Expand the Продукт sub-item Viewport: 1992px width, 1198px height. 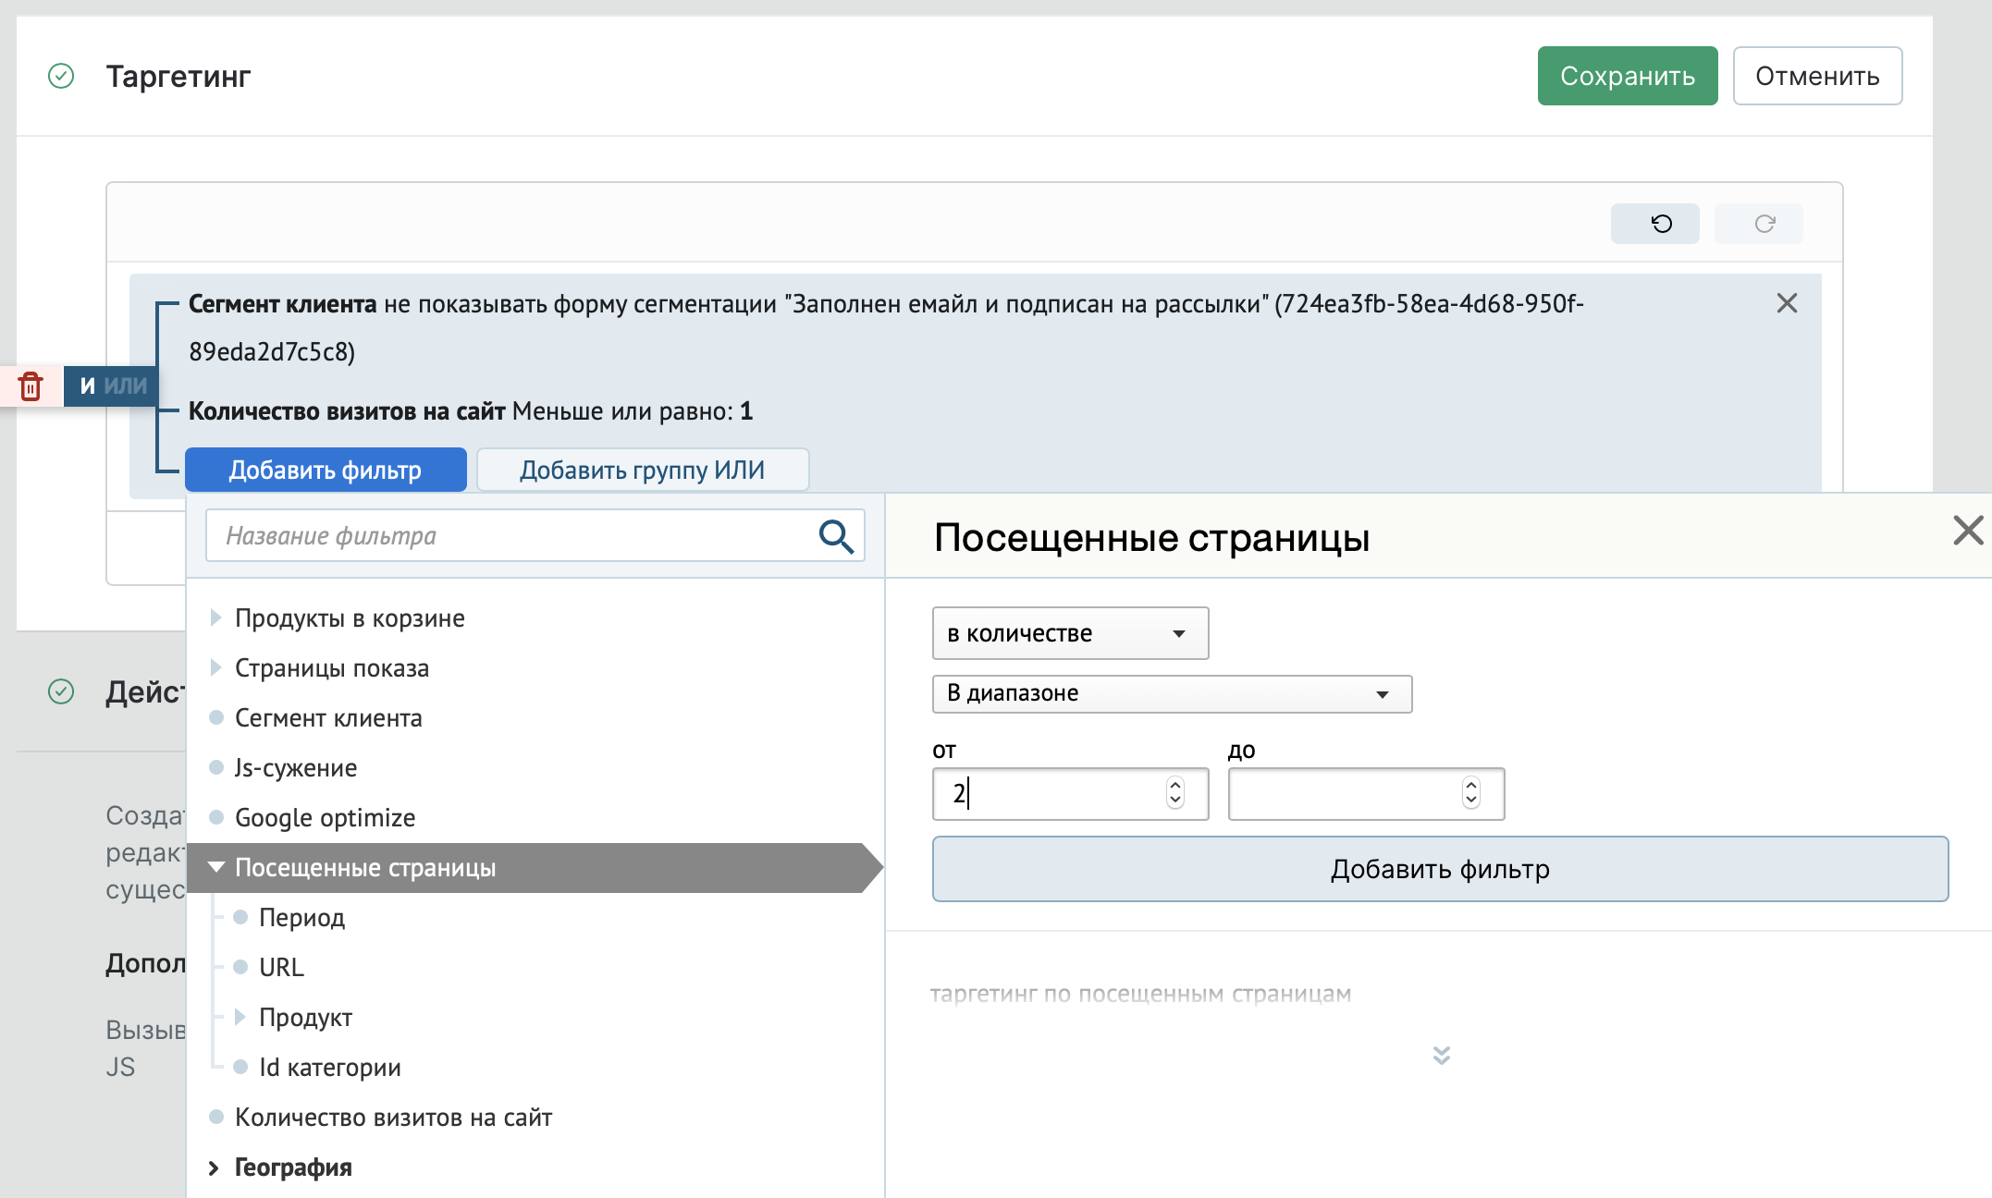pos(240,1017)
